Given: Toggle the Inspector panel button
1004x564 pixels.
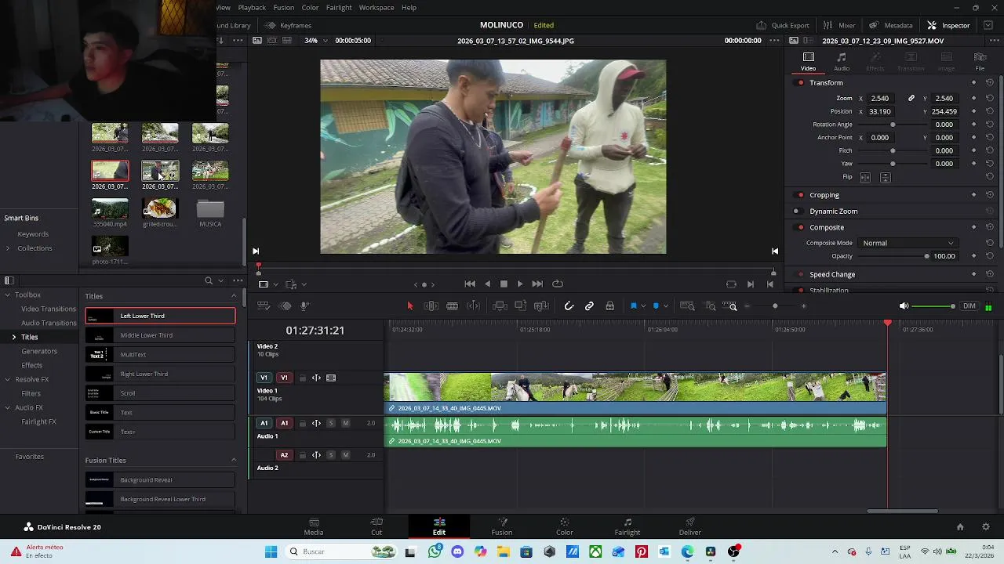Looking at the screenshot, I should (948, 25).
